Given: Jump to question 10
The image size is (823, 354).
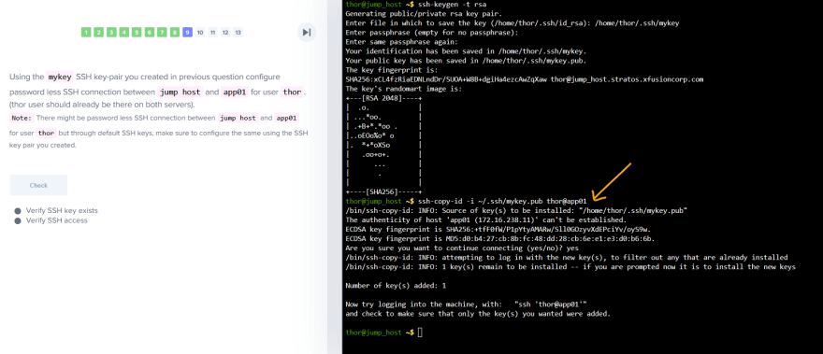Looking at the screenshot, I should tap(200, 33).
